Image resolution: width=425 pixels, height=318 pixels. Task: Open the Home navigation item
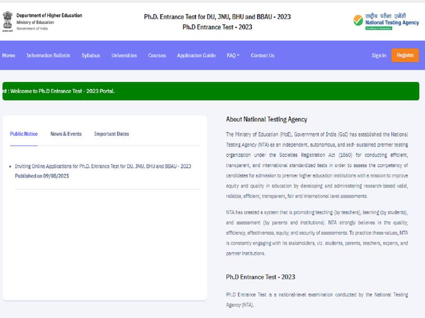coord(8,56)
